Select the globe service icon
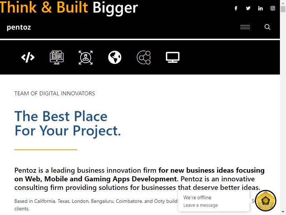This screenshot has width=286, height=215. click(x=115, y=57)
